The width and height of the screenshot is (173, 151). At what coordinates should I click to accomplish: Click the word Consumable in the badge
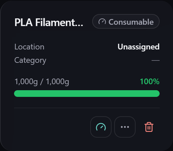[x=131, y=22]
